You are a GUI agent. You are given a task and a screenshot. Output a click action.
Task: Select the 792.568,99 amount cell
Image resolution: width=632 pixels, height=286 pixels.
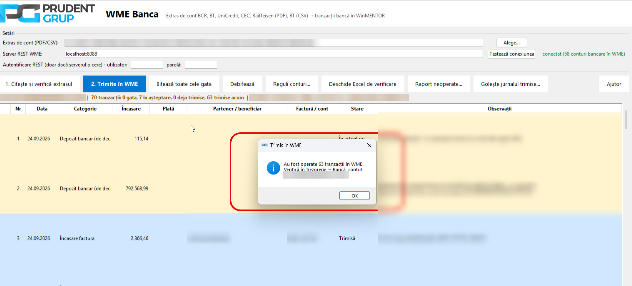click(137, 189)
